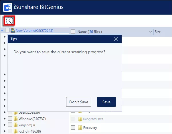This screenshot has height=134, width=172.
Task: Click the scanning progress question text
Action: coord(59,52)
